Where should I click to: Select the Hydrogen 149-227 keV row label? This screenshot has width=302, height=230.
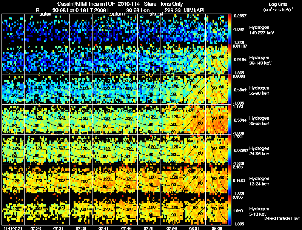point(261,30)
